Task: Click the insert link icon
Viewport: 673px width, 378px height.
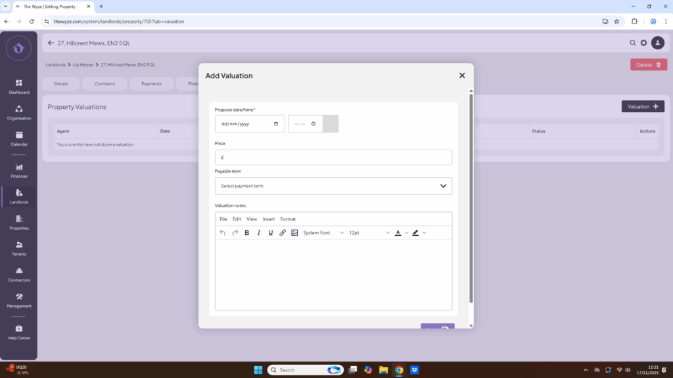Action: [283, 233]
